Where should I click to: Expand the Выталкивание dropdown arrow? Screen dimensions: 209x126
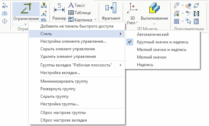tap(154, 24)
